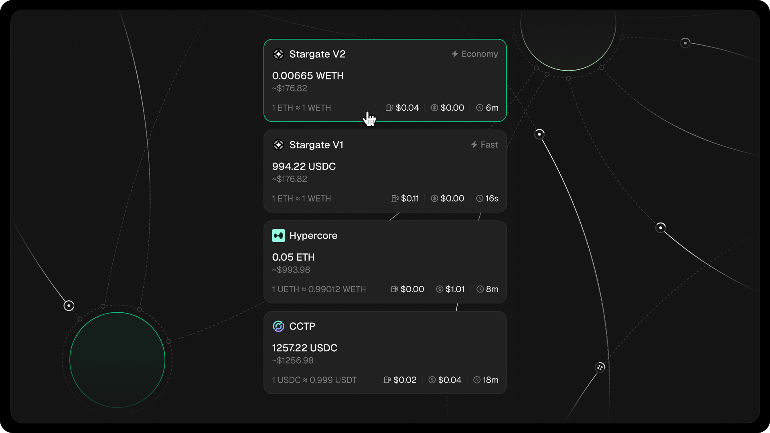Click the 8m time estimate
This screenshot has height=433, width=770.
tap(492, 289)
